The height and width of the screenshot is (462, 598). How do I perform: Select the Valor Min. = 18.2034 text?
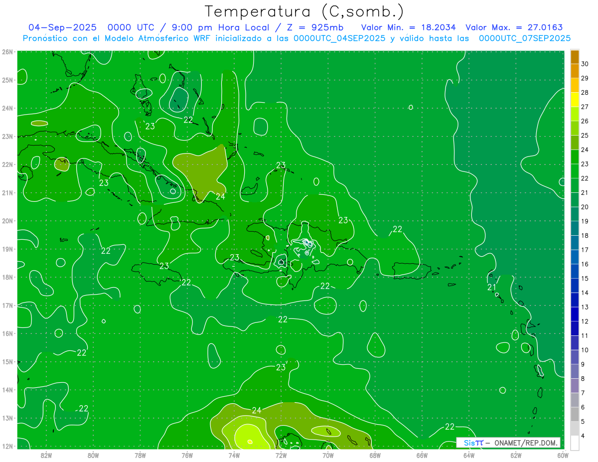coord(408,27)
